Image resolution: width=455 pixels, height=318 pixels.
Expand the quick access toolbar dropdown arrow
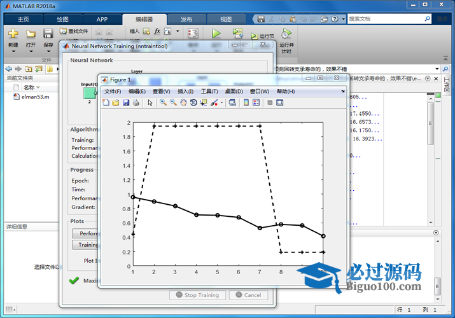[343, 19]
